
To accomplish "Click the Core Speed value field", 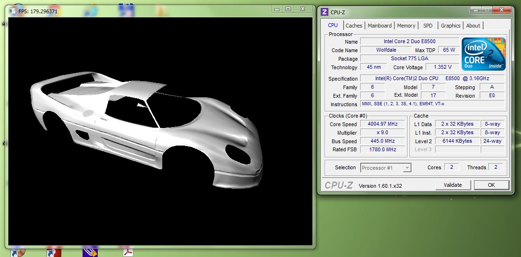I will click(x=382, y=124).
